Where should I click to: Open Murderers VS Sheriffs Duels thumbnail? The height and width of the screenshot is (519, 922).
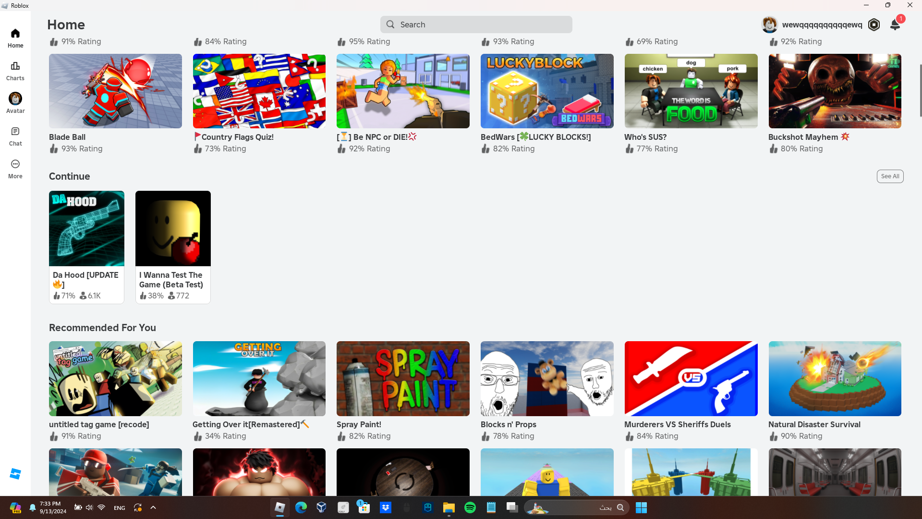pyautogui.click(x=691, y=379)
